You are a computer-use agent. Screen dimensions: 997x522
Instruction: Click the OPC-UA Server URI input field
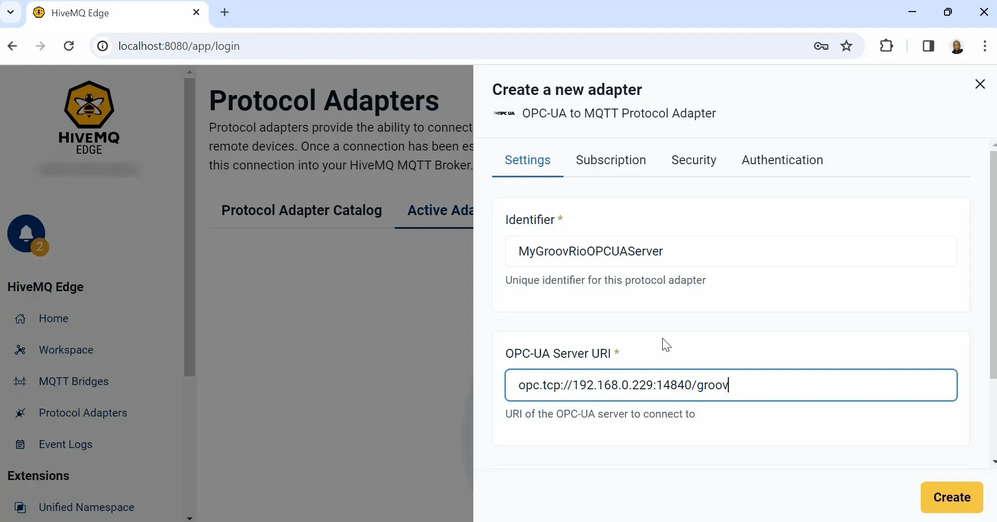(730, 385)
